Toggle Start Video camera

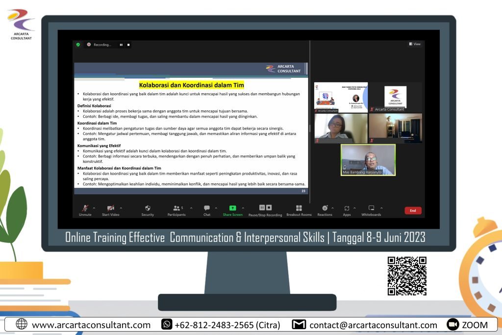[x=110, y=208]
